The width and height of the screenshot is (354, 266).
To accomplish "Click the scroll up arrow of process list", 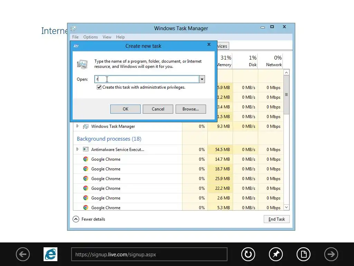I will pos(286,73).
